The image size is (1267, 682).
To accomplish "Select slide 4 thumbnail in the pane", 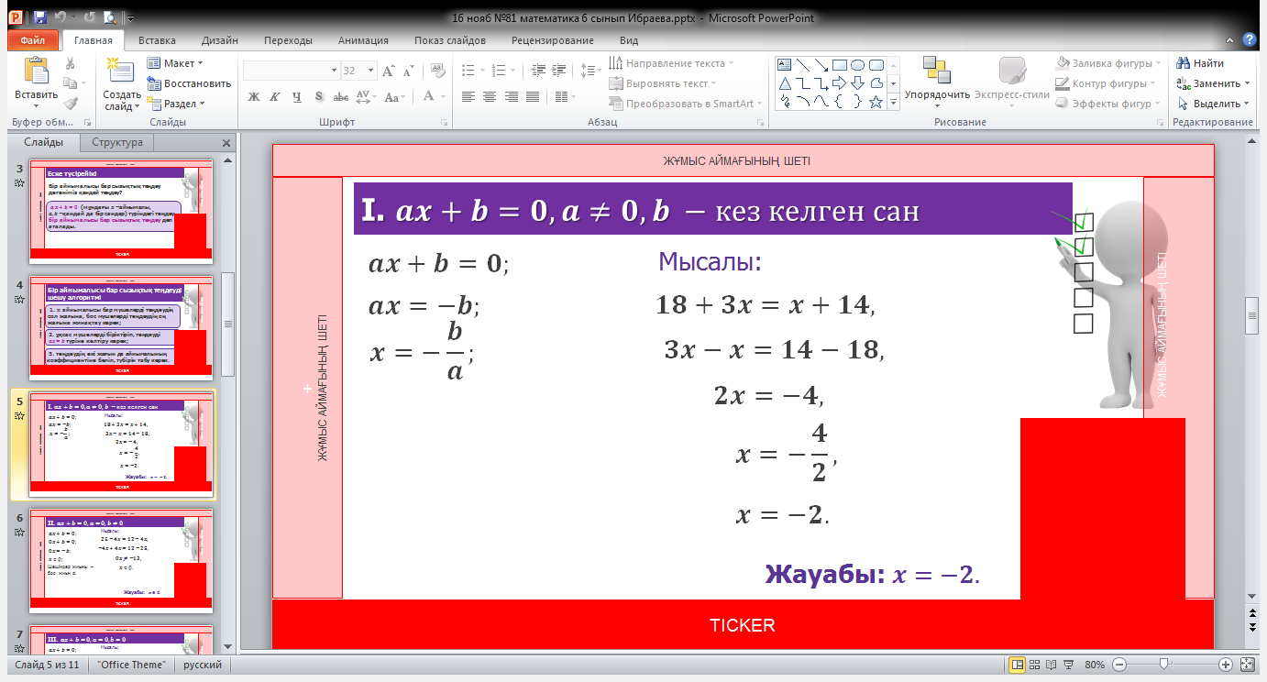I will (x=122, y=327).
